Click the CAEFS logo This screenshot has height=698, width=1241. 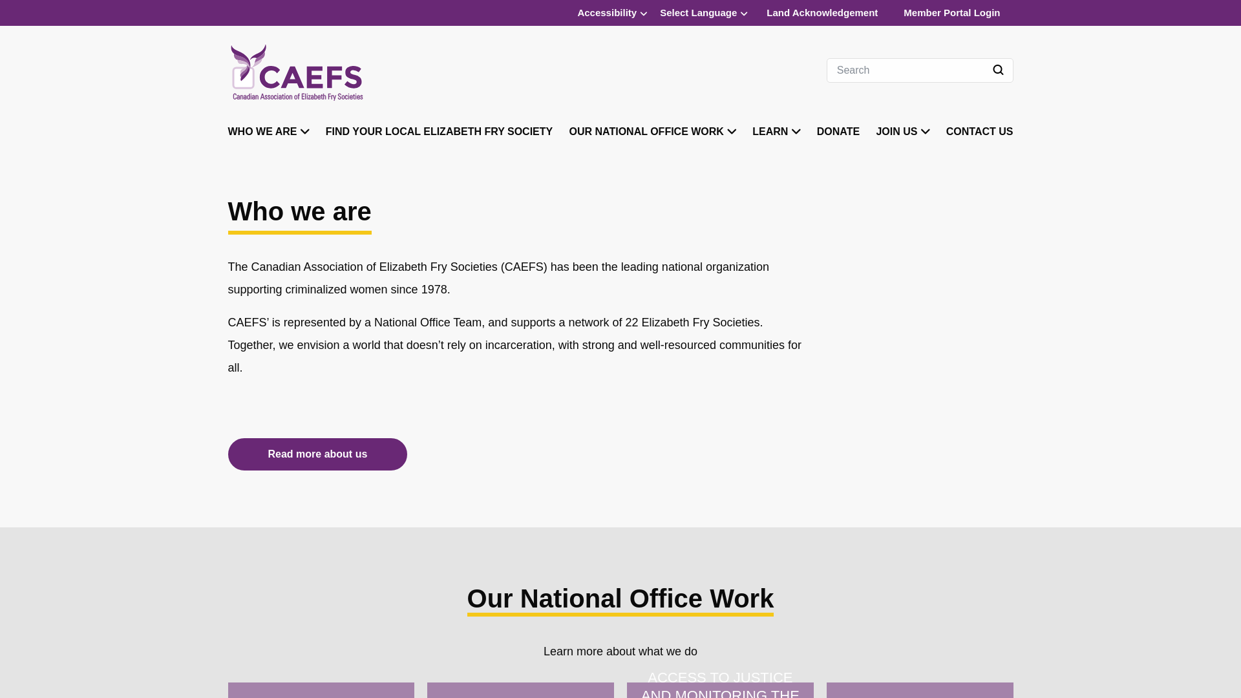click(297, 72)
